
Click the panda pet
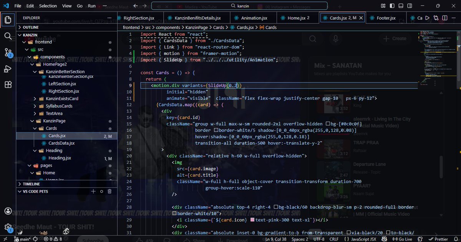pos(66,231)
